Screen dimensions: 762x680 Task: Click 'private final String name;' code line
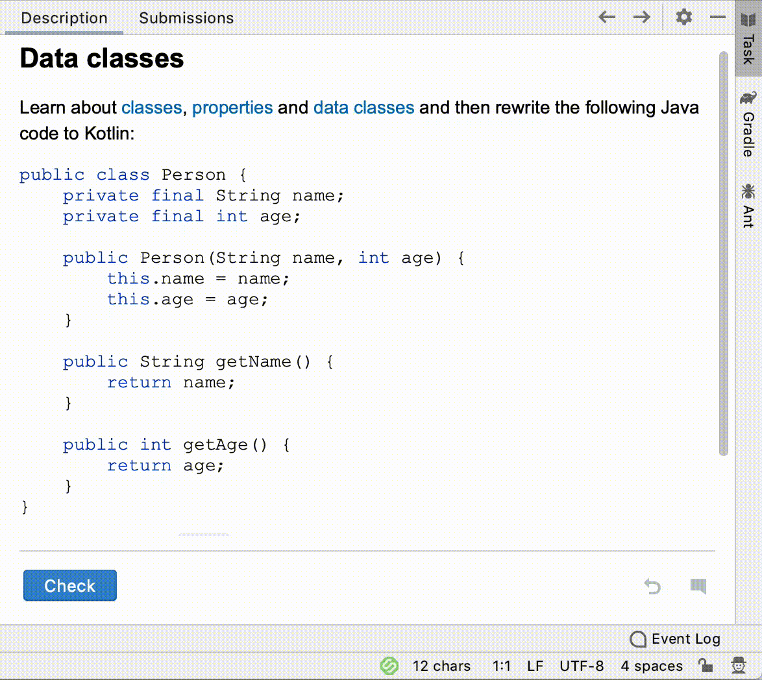(203, 196)
